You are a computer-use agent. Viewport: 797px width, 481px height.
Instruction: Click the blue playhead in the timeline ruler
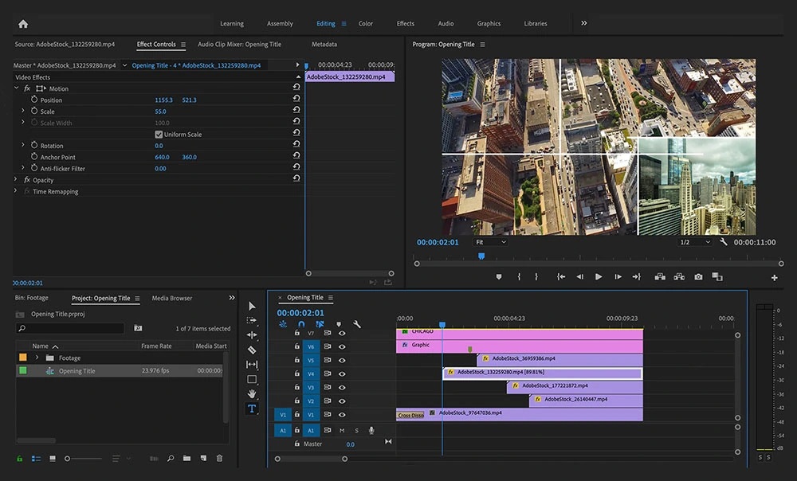[443, 324]
